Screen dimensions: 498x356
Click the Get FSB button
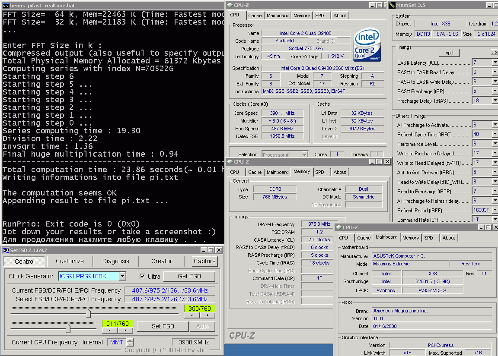coord(189,277)
